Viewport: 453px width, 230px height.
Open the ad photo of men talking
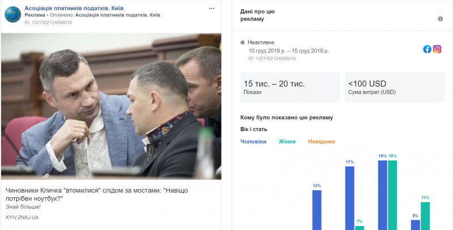click(x=111, y=106)
